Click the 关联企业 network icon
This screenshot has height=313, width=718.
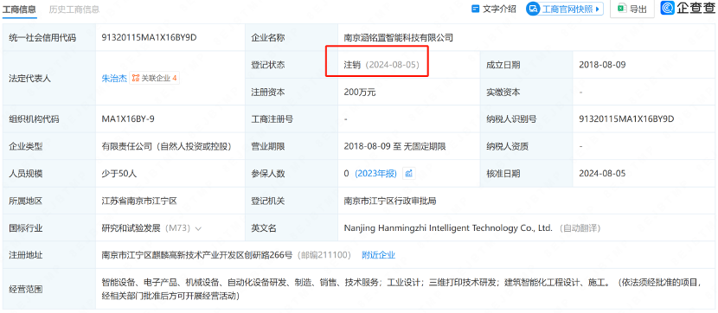[x=136, y=78]
